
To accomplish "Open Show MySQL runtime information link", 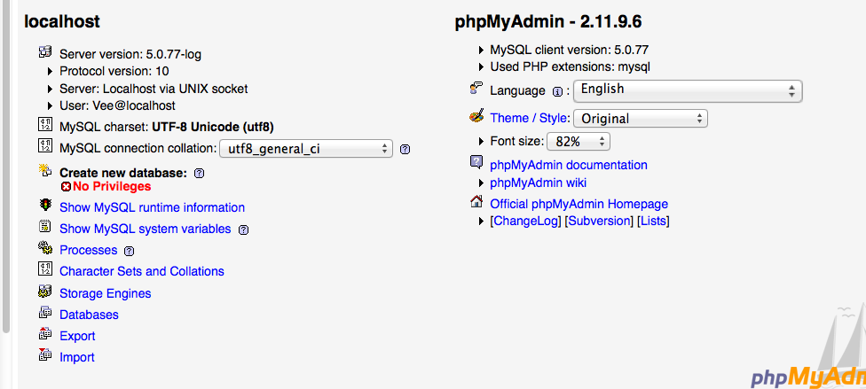I will [152, 207].
